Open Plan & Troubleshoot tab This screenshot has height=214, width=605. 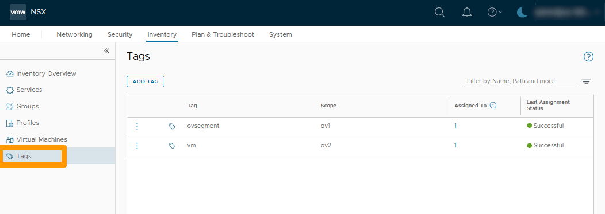tap(223, 34)
